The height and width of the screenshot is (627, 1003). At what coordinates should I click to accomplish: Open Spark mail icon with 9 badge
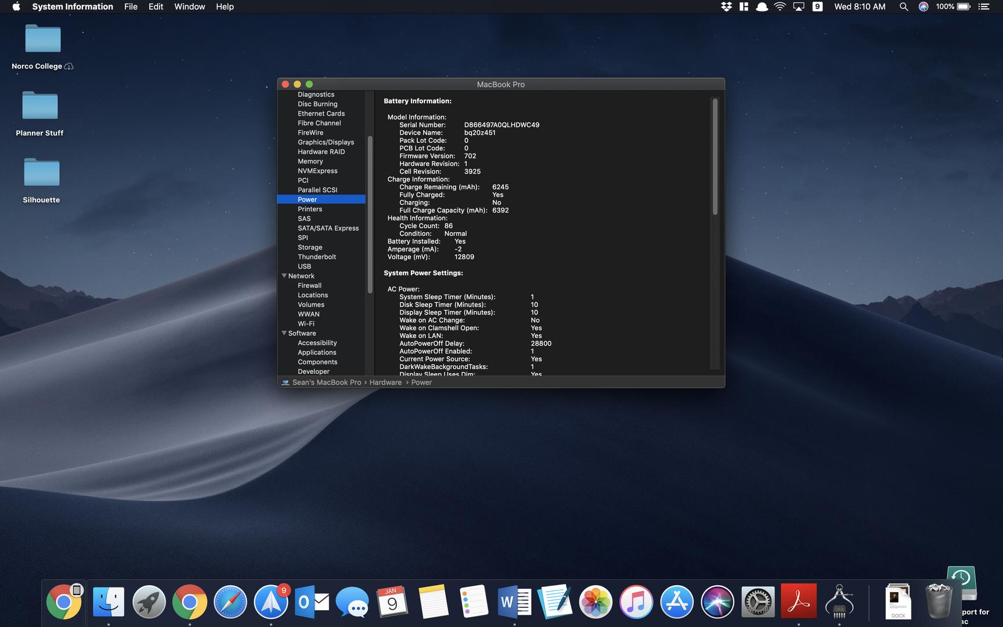pos(271,602)
